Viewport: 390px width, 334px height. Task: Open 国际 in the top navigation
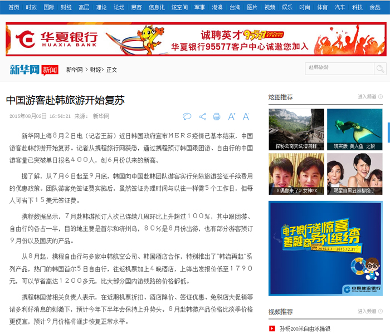tap(49, 7)
